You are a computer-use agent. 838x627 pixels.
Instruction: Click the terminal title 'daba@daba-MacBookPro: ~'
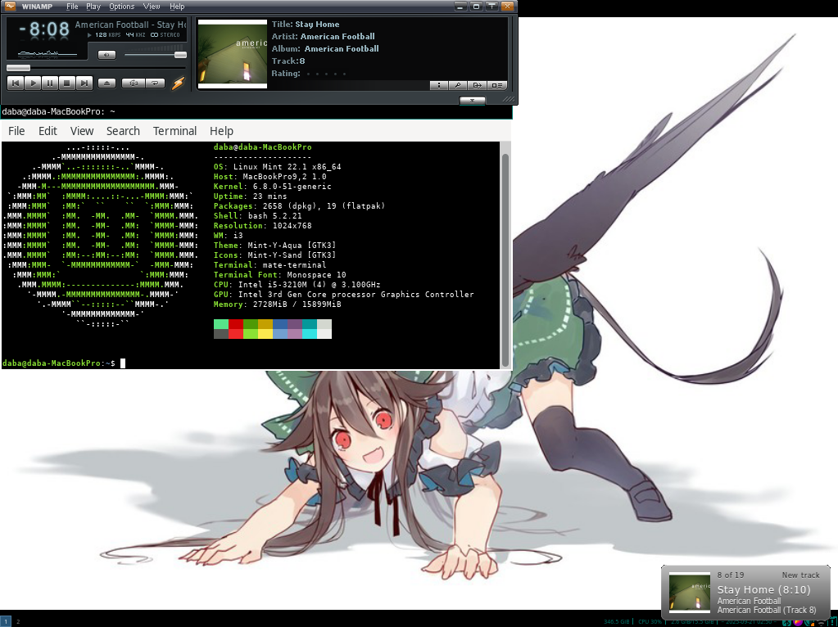click(59, 111)
